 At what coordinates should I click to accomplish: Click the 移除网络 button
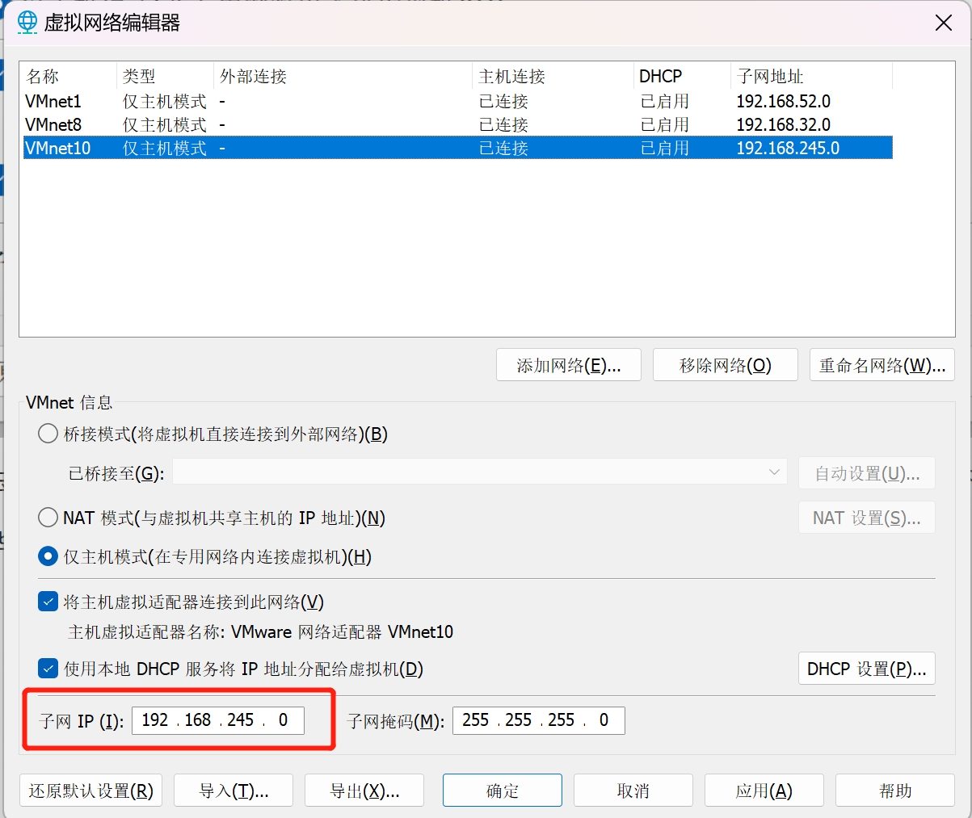pyautogui.click(x=725, y=364)
